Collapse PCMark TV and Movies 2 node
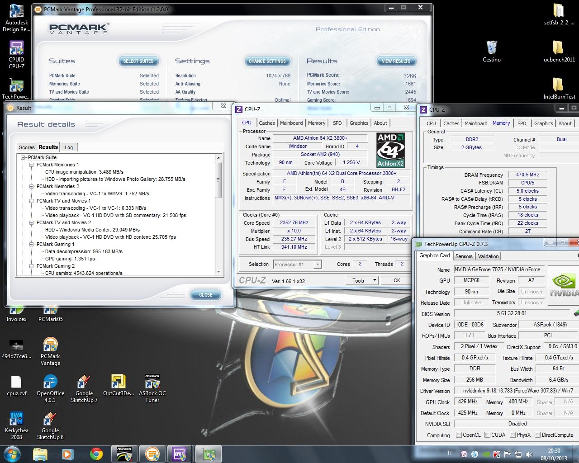Viewport: 579px width, 463px height. (32, 222)
